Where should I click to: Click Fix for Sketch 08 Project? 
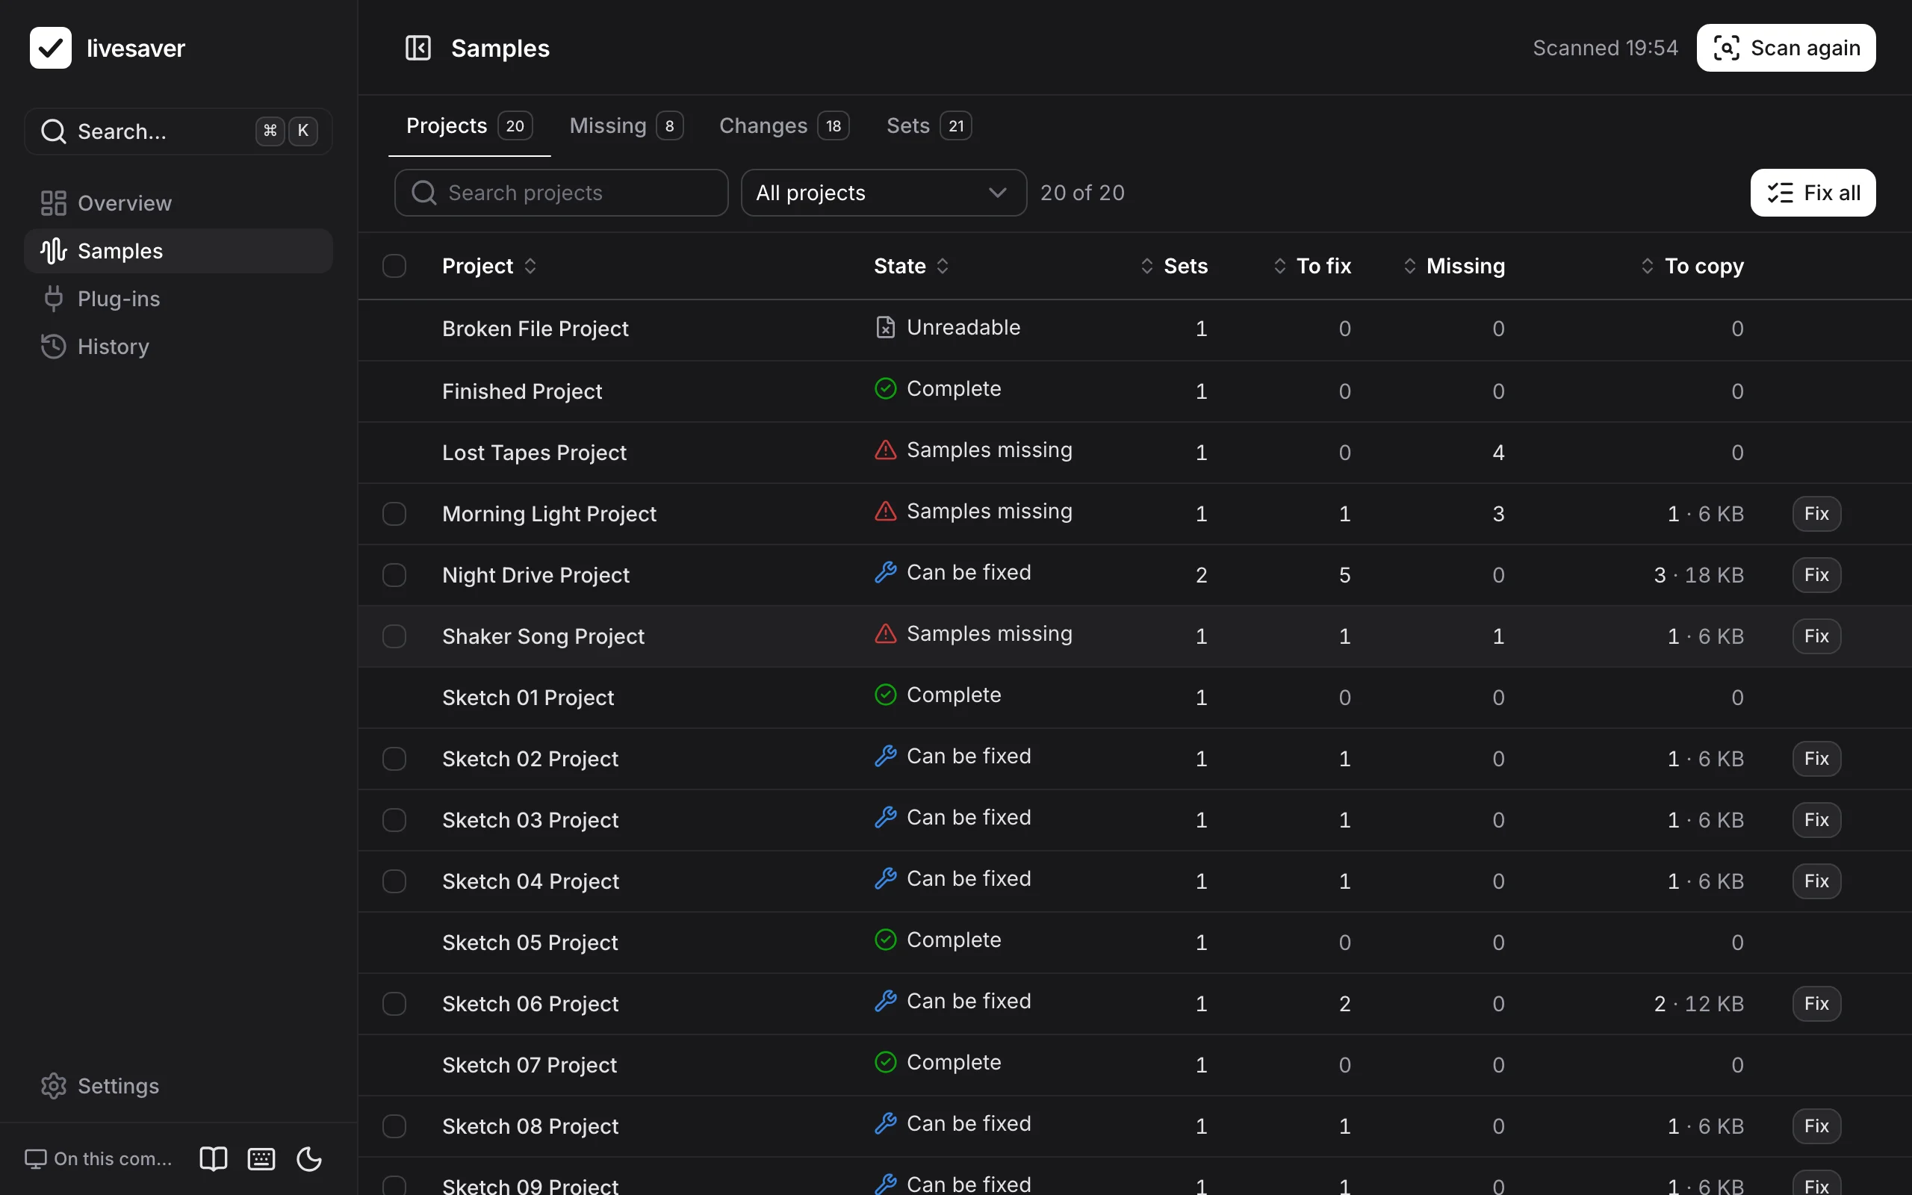click(1816, 1126)
